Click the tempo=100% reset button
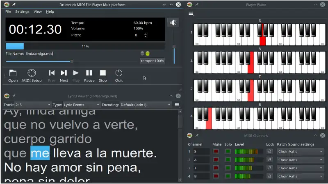The width and height of the screenshot is (328, 184). (152, 61)
